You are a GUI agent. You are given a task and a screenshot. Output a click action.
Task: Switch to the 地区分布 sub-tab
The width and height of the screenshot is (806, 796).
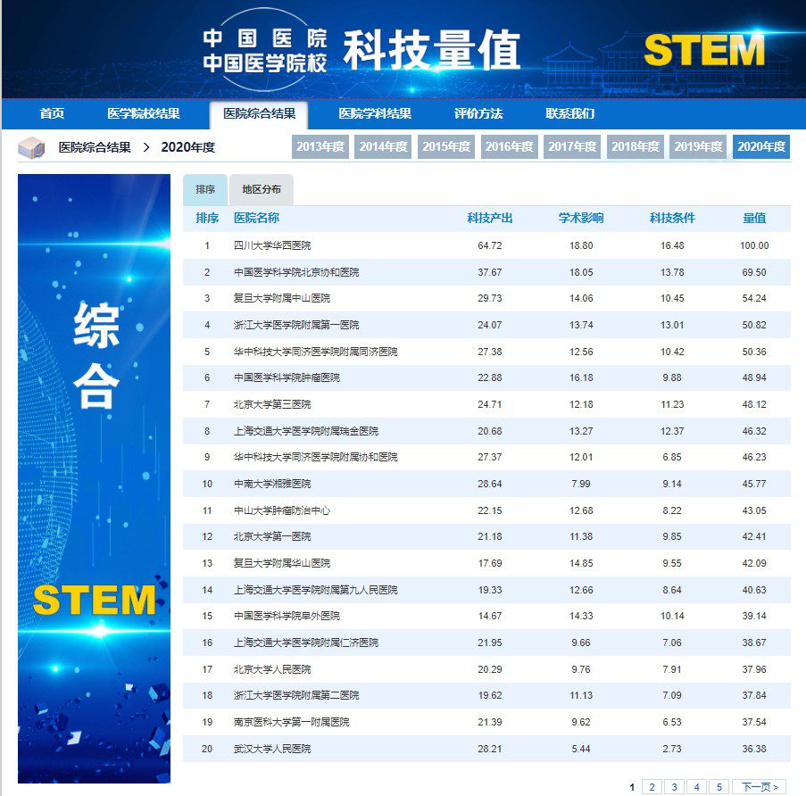262,189
